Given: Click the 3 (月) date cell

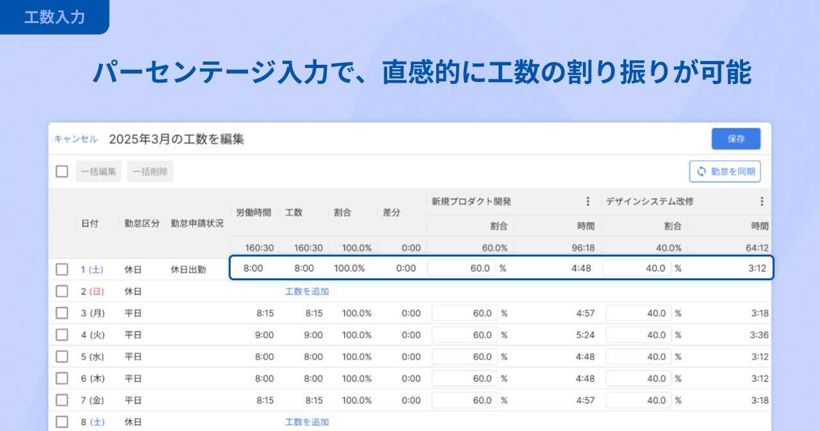Looking at the screenshot, I should 94,313.
